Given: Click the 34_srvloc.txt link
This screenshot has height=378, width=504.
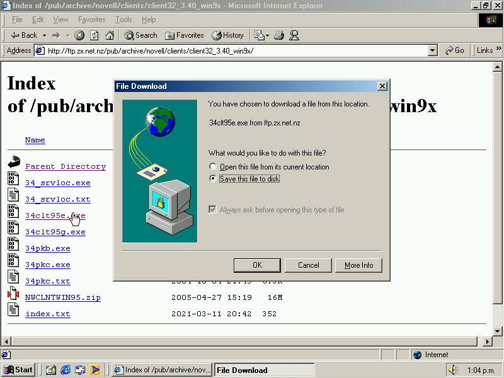Looking at the screenshot, I should (58, 199).
